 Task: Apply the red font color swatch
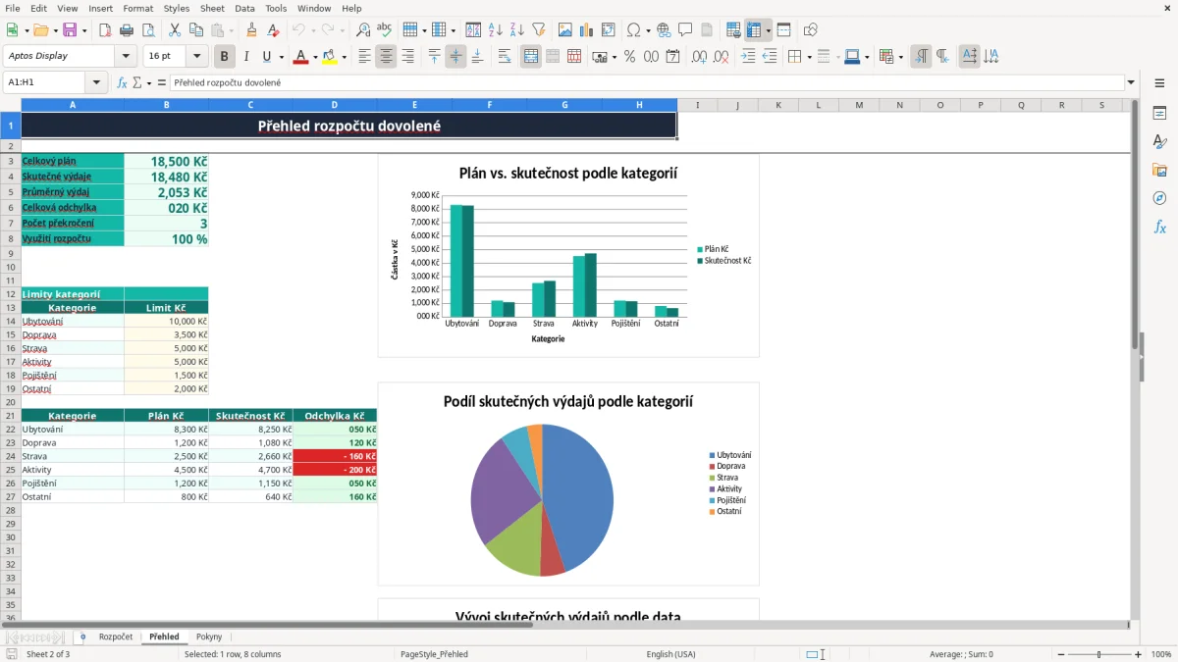[x=301, y=57]
